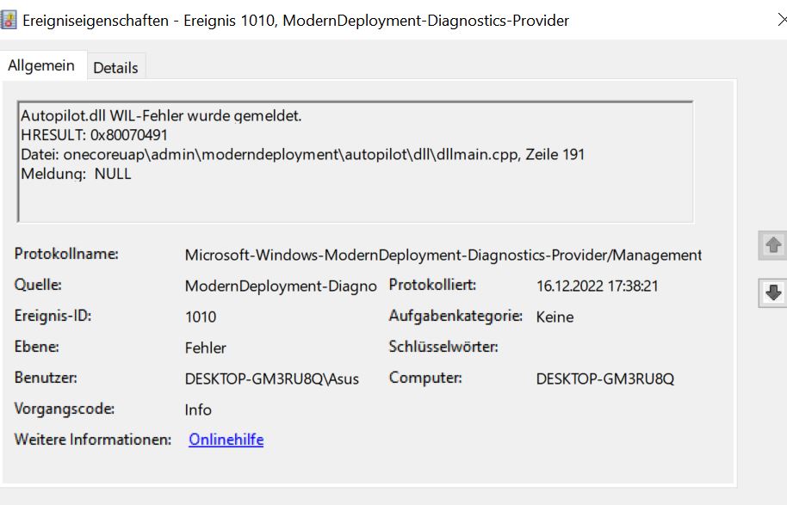Click the HRESULT 0x80070491 line in description
The width and height of the screenshot is (787, 505).
[94, 135]
